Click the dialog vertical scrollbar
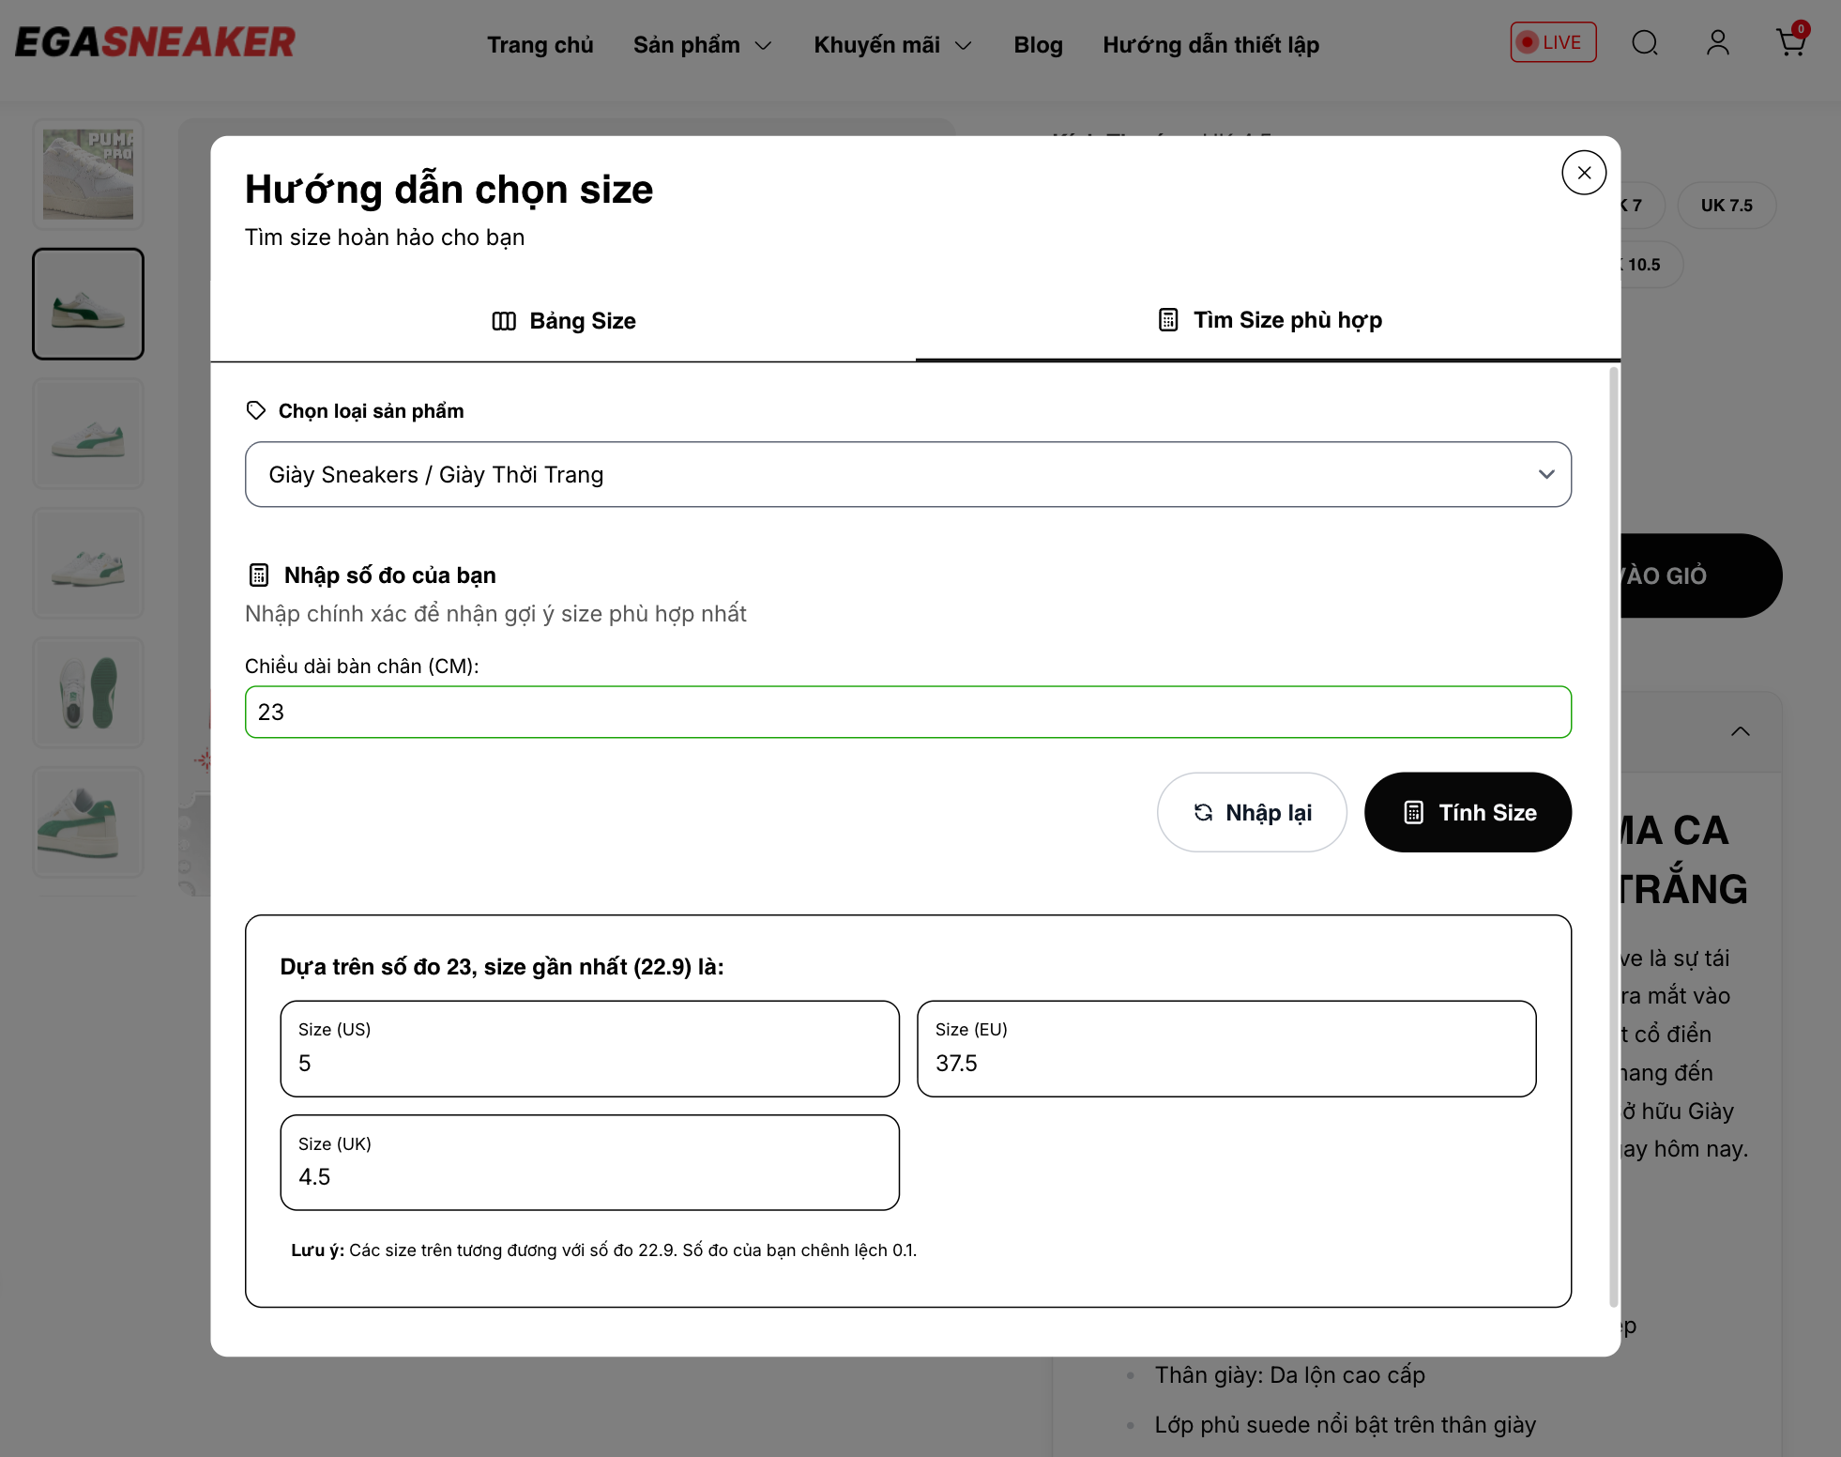Image resolution: width=1841 pixels, height=1457 pixels. click(1614, 836)
